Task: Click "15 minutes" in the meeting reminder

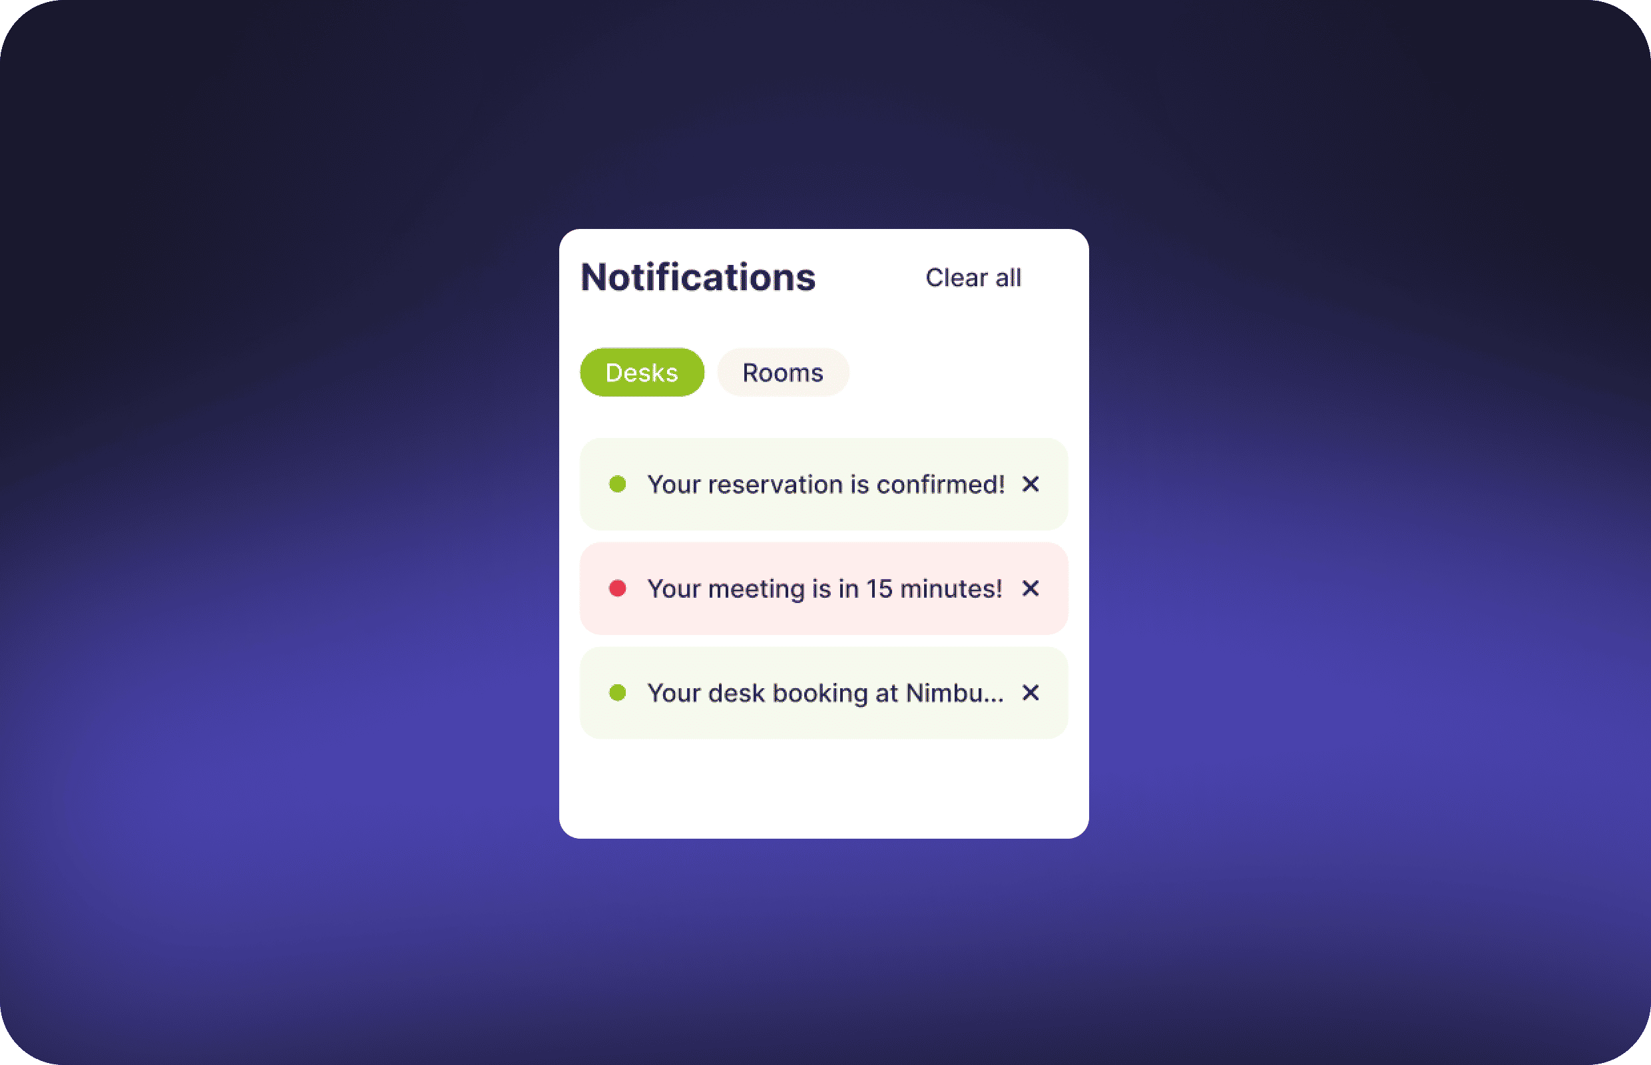Action: pyautogui.click(x=934, y=589)
